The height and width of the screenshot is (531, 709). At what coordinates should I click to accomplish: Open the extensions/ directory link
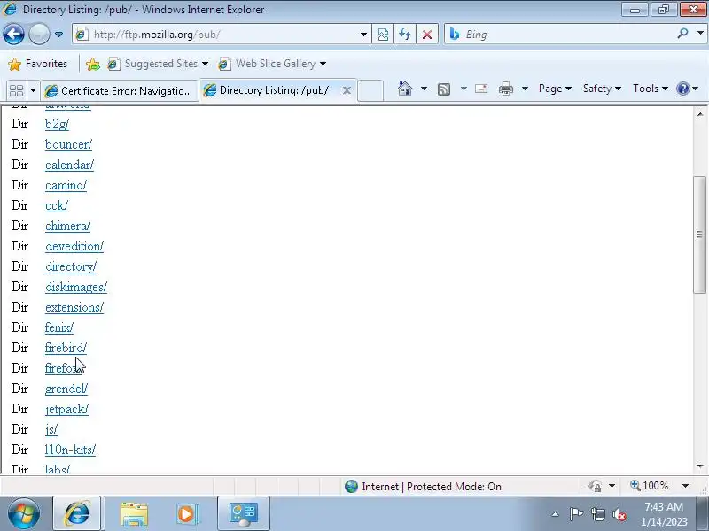[74, 307]
